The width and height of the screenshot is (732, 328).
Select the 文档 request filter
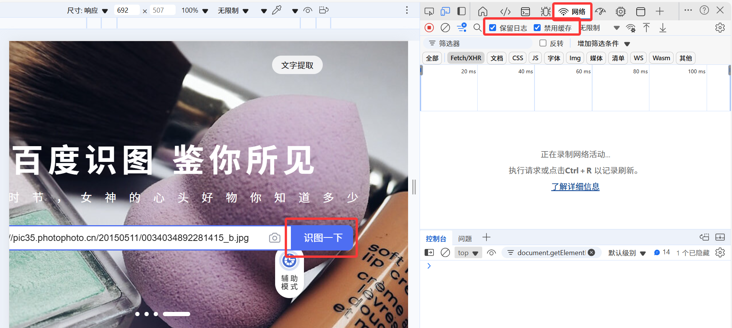coord(497,58)
